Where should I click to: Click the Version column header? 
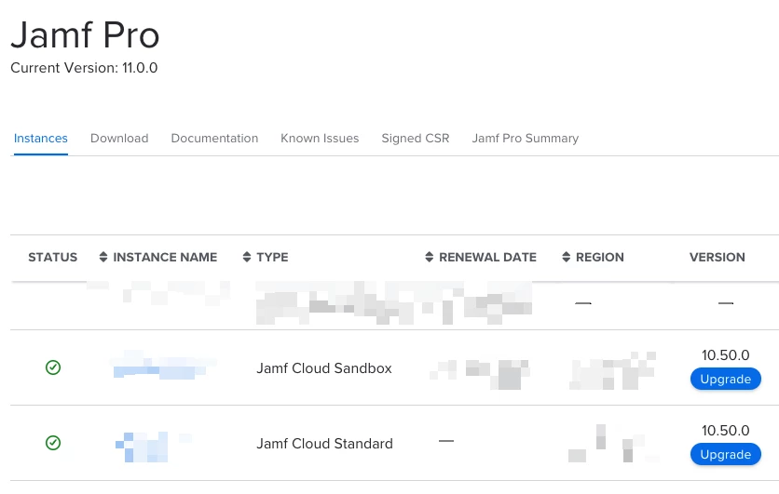[x=717, y=257]
